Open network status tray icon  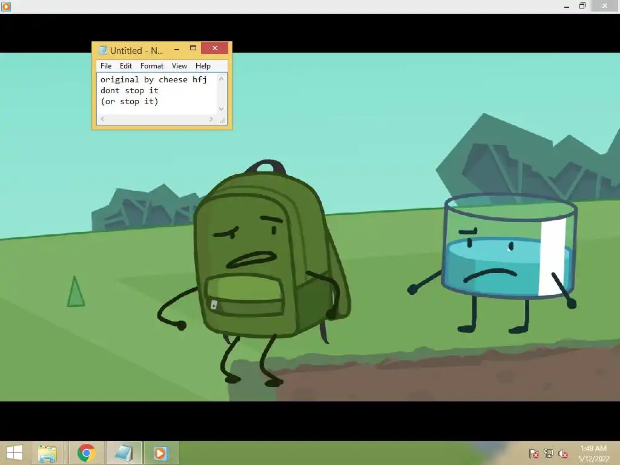tap(549, 453)
